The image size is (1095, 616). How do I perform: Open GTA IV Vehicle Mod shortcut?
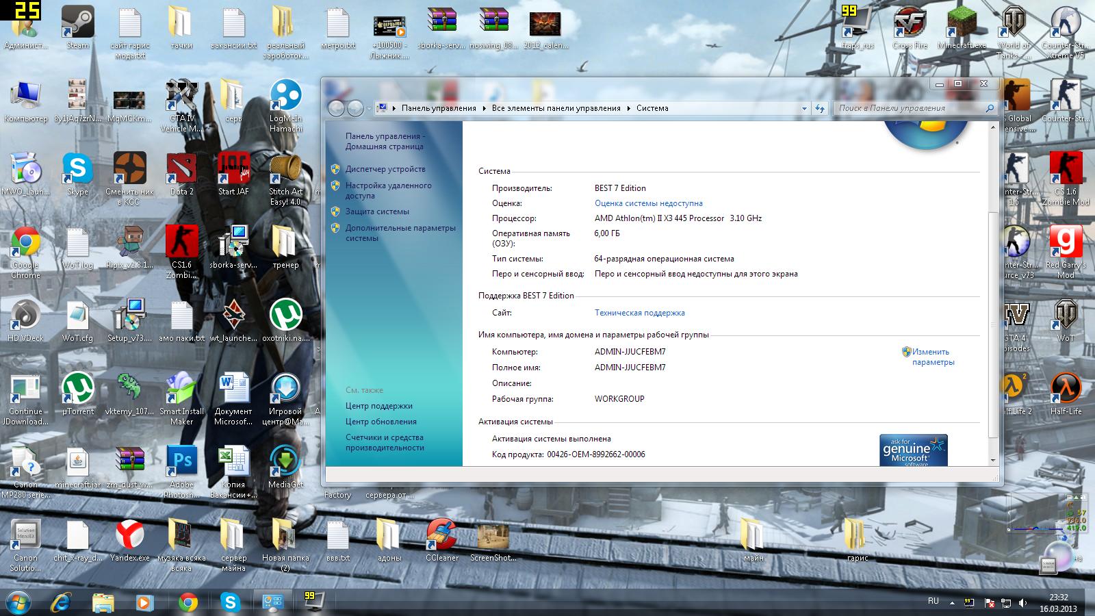181,105
